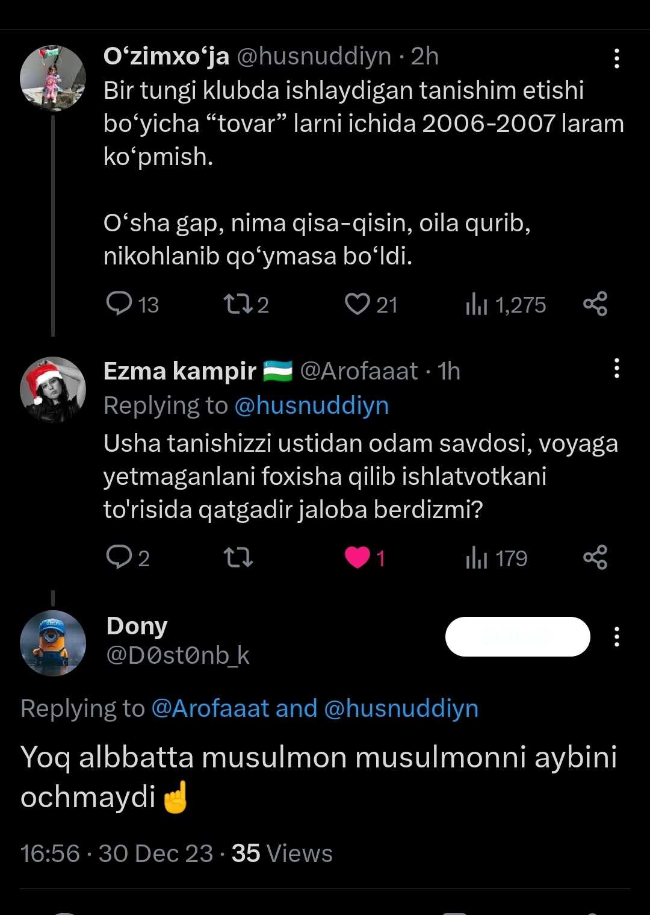The width and height of the screenshot is (650, 915).
Task: Retweet Ezma kampir's reply
Action: pos(238,558)
